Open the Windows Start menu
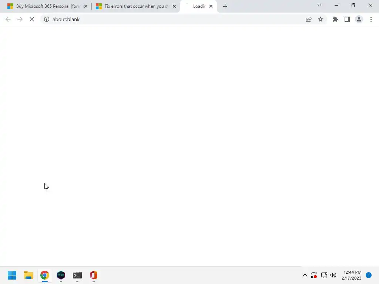 12,275
